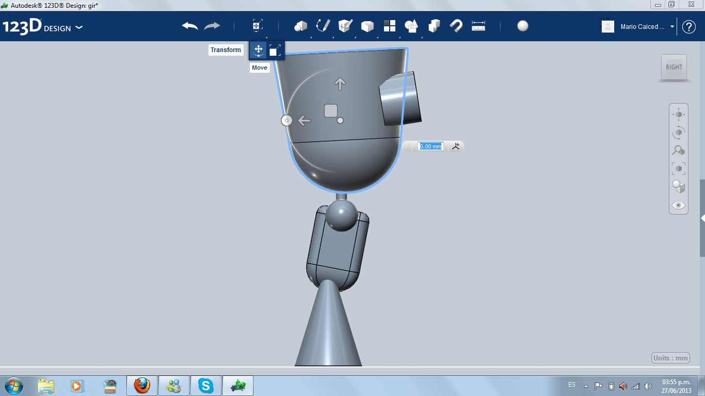Click the RIGHT face of the view cube
This screenshot has height=396, width=705.
[674, 67]
